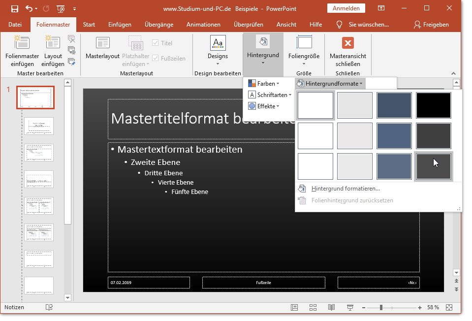Viewport: 472px width, 321px height.
Task: Open ribbon display options in title bar
Action: click(381, 8)
